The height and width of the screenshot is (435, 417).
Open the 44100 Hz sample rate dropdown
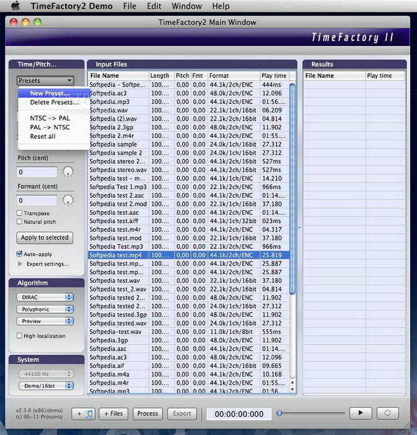coord(46,374)
